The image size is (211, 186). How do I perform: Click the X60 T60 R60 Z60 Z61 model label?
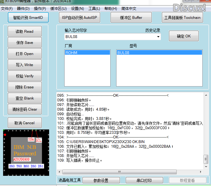pyautogui.click(x=26, y=166)
